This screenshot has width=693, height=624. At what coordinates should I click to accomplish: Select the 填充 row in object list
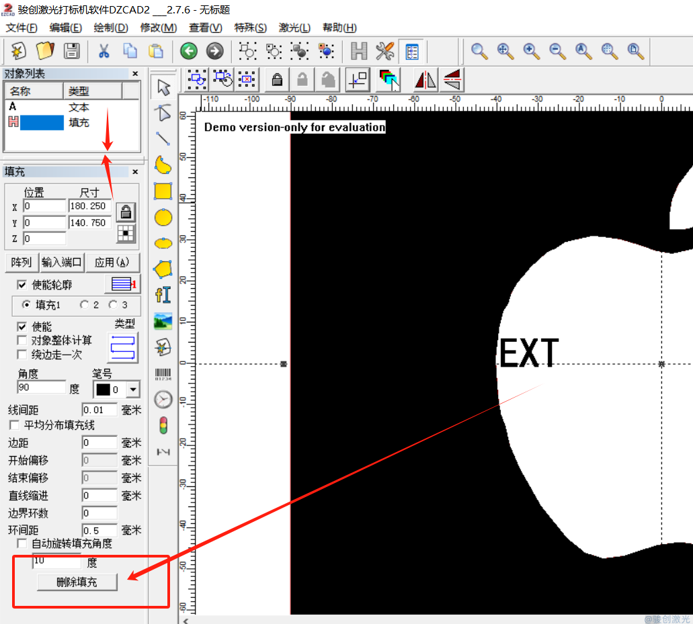[x=72, y=122]
